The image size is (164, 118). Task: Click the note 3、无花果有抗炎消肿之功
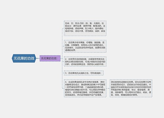[x=84, y=73]
